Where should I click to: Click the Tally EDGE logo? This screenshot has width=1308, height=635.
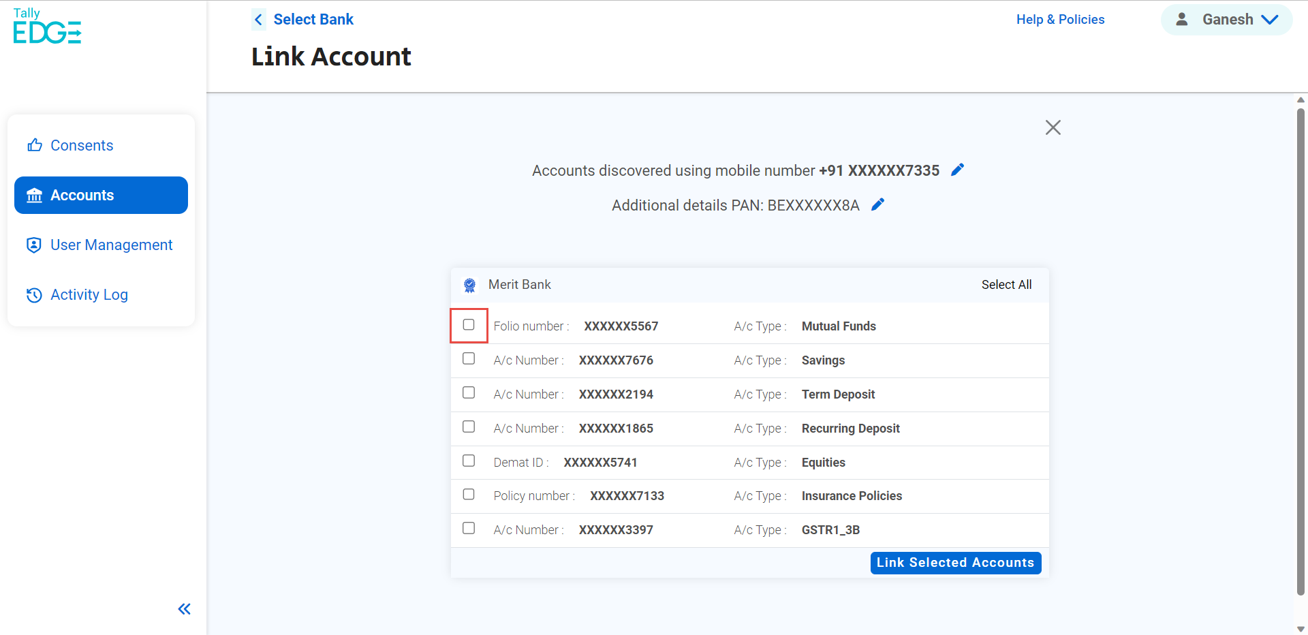point(46,26)
